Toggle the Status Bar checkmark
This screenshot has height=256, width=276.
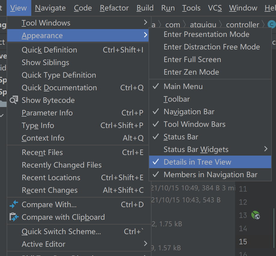[x=181, y=137]
